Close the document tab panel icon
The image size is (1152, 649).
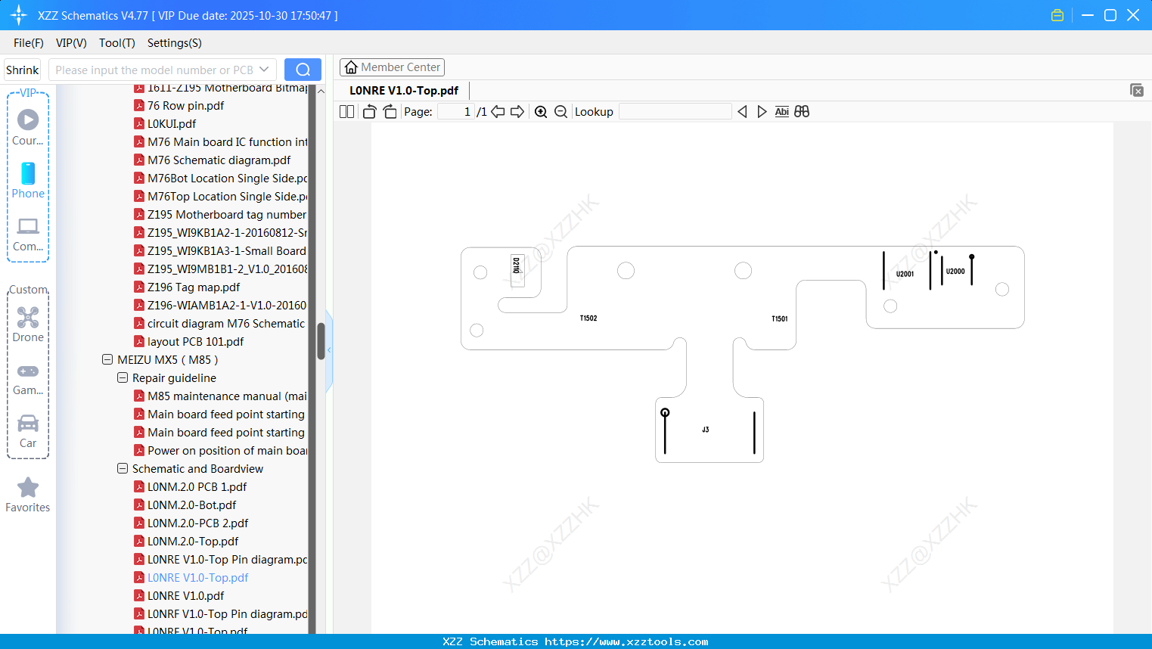(1137, 90)
